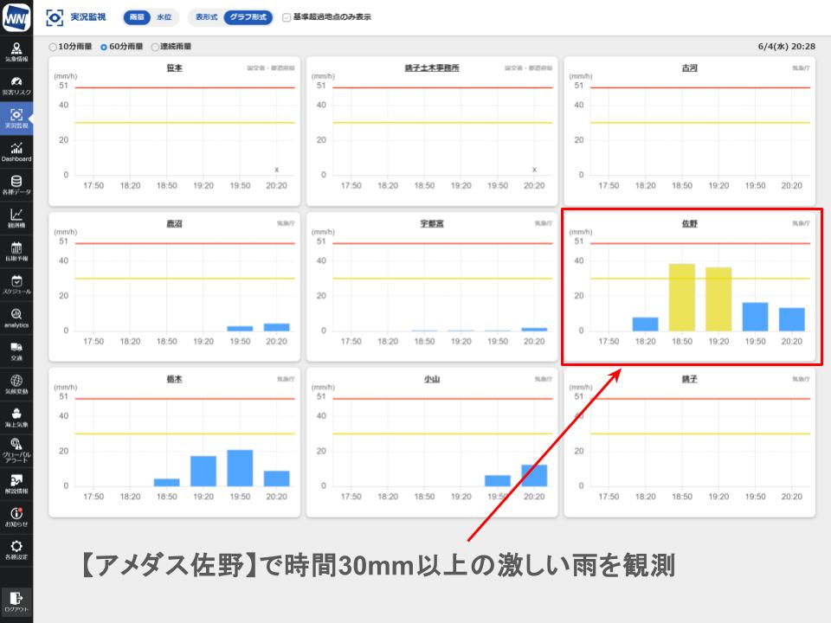Click the tallest yellow bar in 佐野 chart
The image size is (831, 623).
point(681,297)
